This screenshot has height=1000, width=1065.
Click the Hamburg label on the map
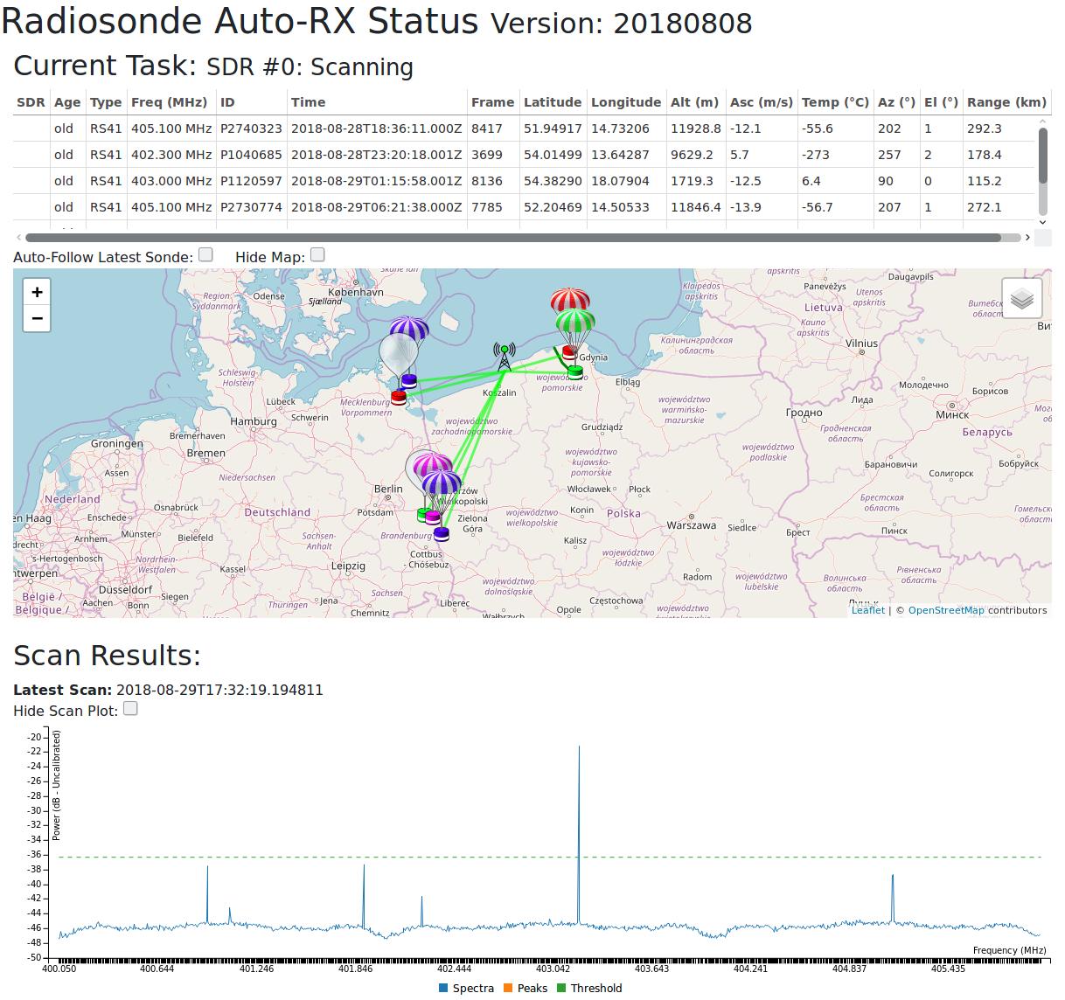click(253, 421)
